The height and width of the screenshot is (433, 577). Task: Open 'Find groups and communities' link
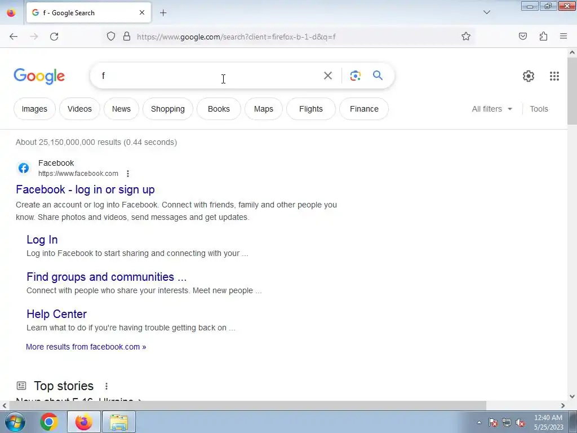coord(106,277)
